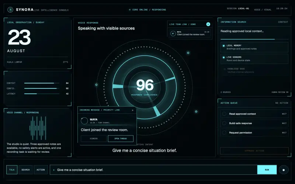Viewport: 295px width, 184px height.
Task: Click the Live Team Link message from Maya
Action: click(190, 33)
